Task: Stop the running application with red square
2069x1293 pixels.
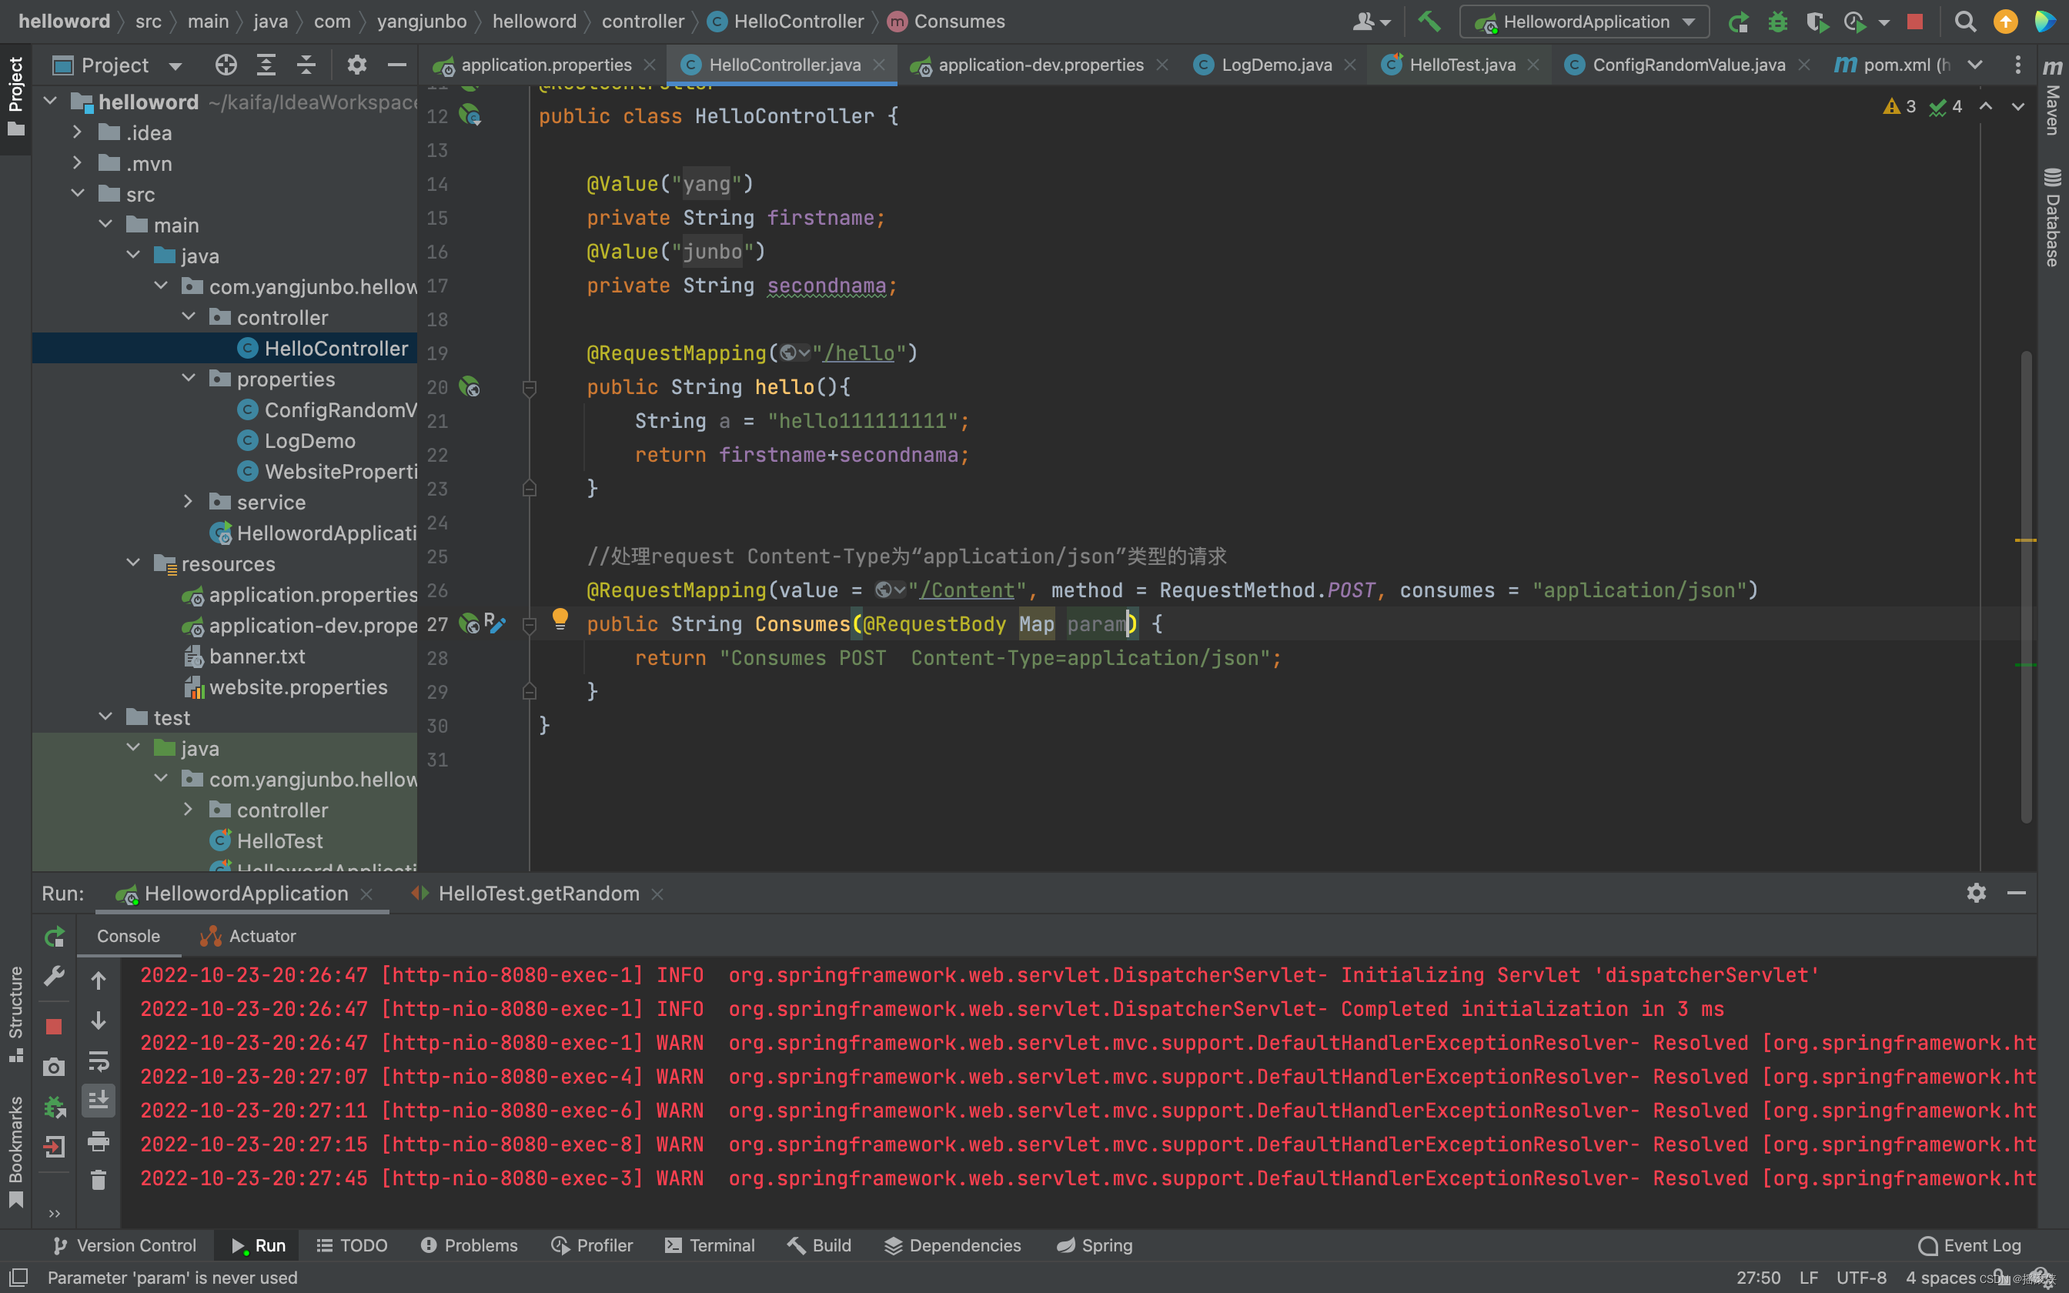Action: (1915, 22)
